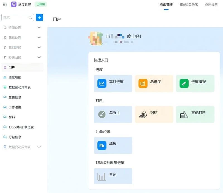Expand the 工作进度 folder
Image resolution: width=223 pixels, height=193 pixels.
coord(15,107)
